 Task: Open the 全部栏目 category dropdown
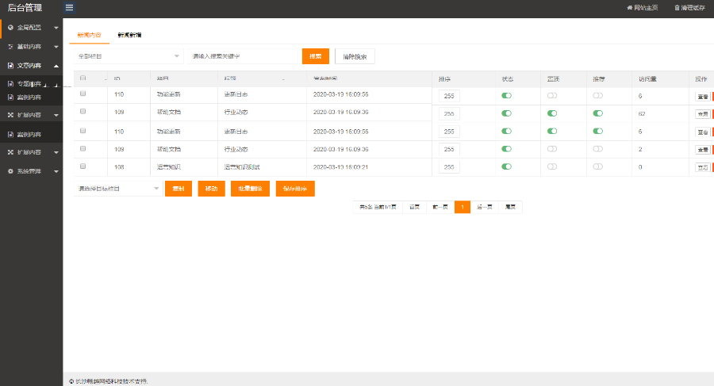click(x=129, y=56)
